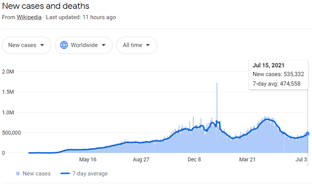Toggle the New cases legend label
The width and height of the screenshot is (312, 185).
37,174
